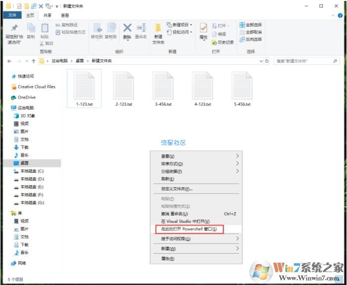Viewport: 347px width, 285px height.
Task: Expand the address bar history dropdown
Action: click(x=261, y=61)
